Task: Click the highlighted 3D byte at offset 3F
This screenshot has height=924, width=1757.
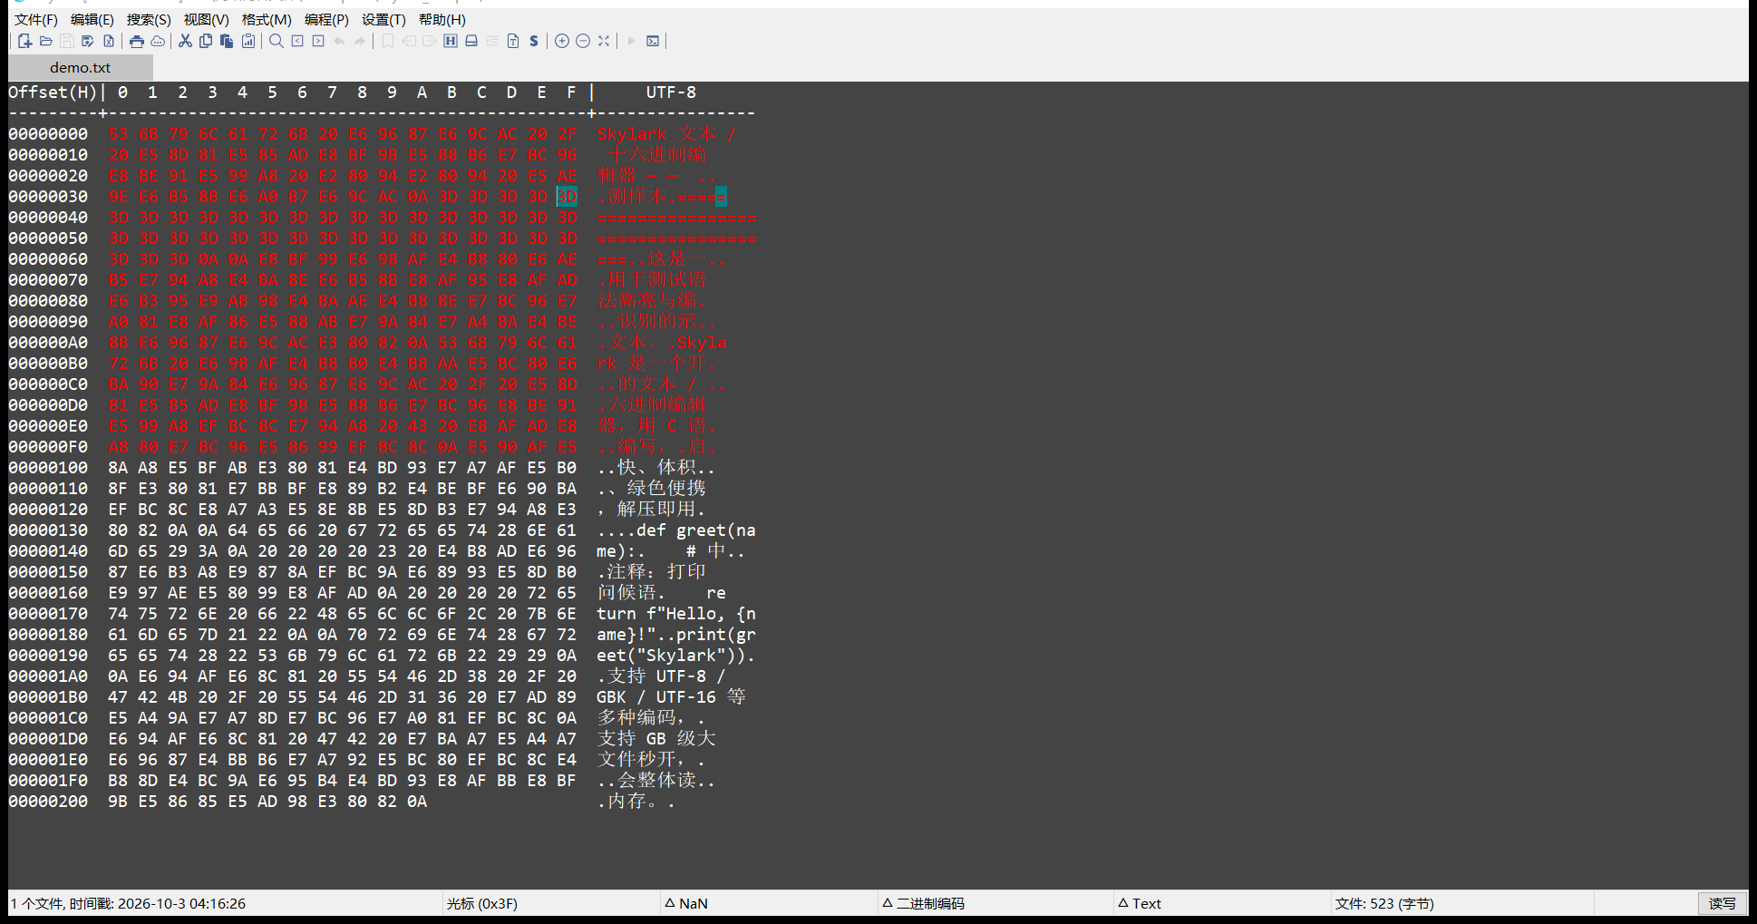Action: pos(567,196)
